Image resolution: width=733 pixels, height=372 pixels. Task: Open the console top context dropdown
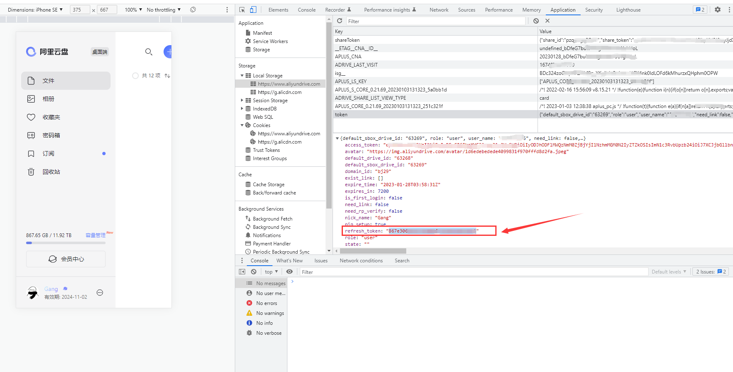point(271,272)
